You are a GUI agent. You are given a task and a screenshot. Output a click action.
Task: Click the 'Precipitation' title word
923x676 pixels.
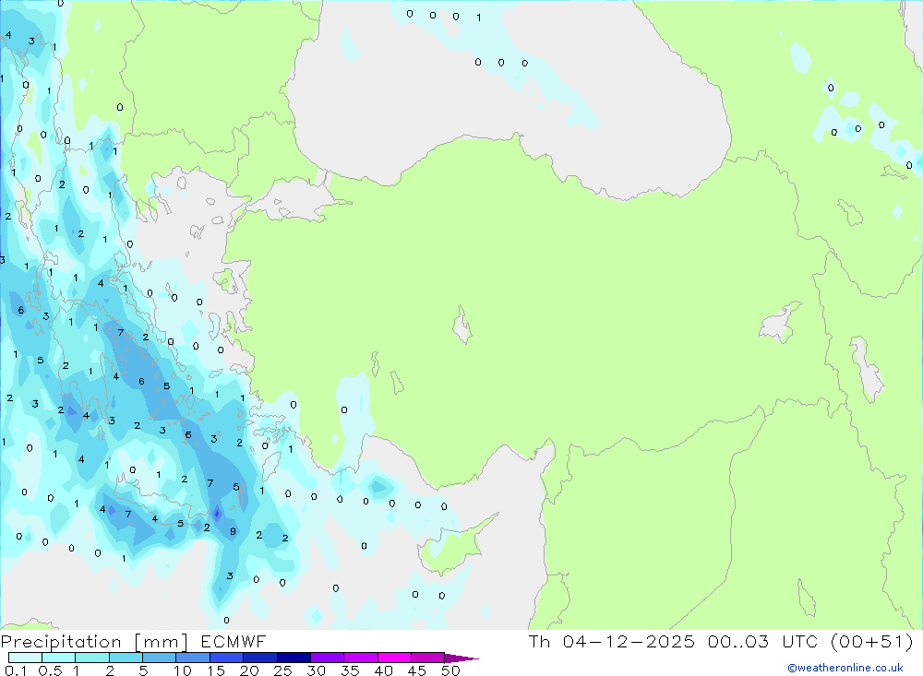(61, 642)
